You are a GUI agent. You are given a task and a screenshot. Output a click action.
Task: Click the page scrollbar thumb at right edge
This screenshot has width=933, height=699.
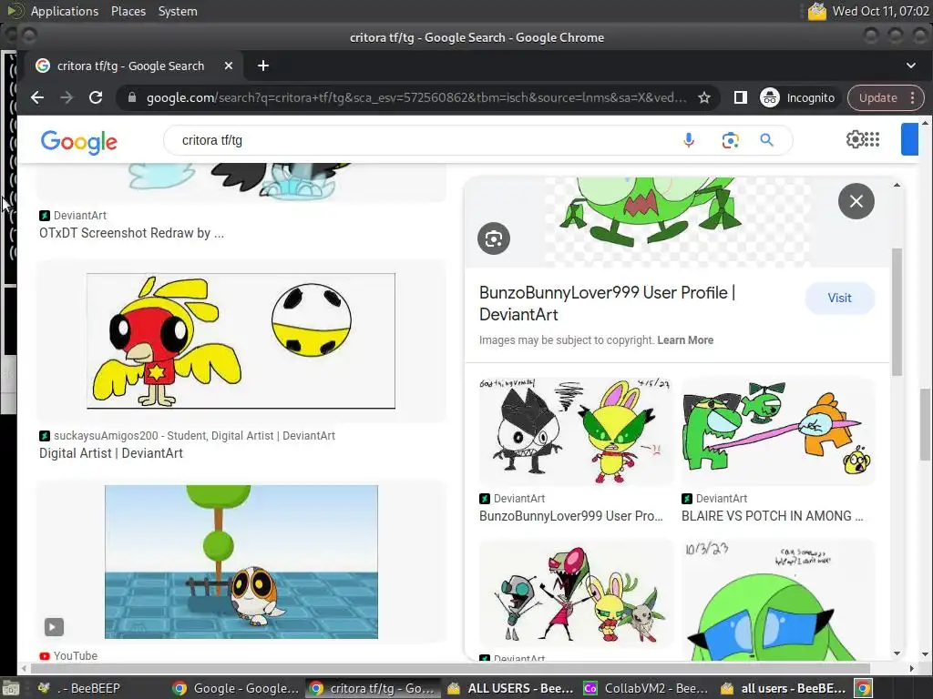coord(925,424)
